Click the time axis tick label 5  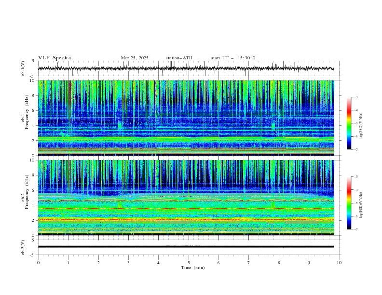pyautogui.click(x=189, y=263)
